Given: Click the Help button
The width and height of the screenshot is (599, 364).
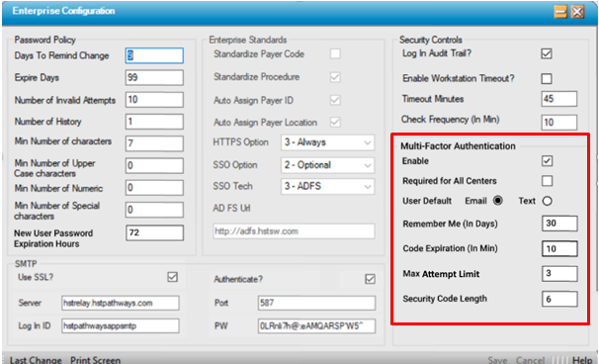Looking at the screenshot, I should coord(582,360).
